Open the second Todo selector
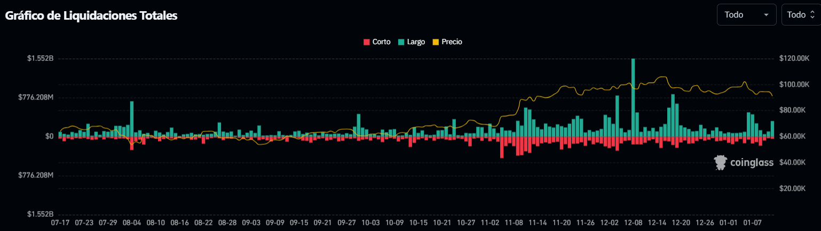 click(x=800, y=15)
